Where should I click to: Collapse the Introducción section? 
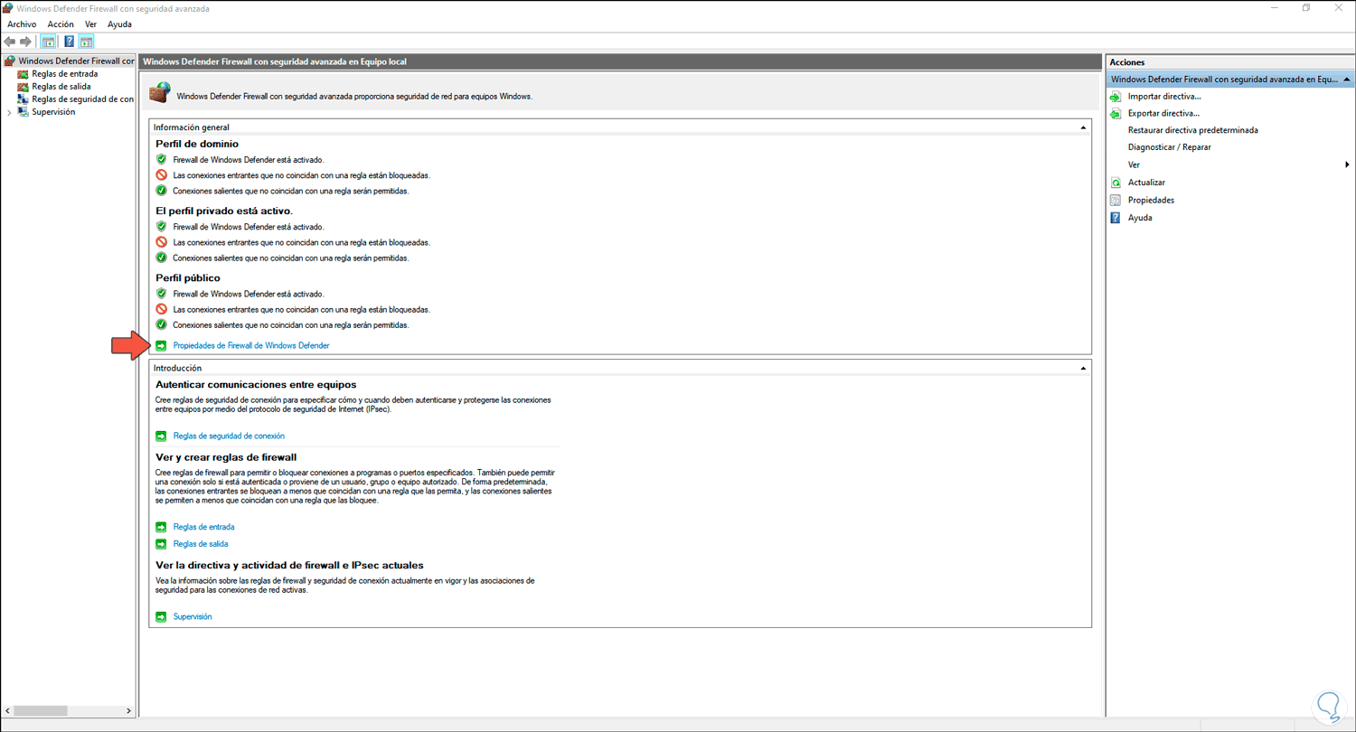click(1083, 369)
